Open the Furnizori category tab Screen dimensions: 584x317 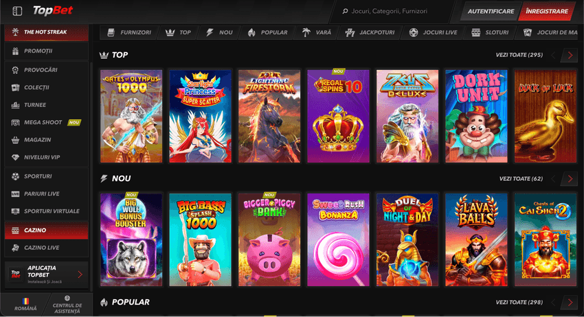pos(129,32)
